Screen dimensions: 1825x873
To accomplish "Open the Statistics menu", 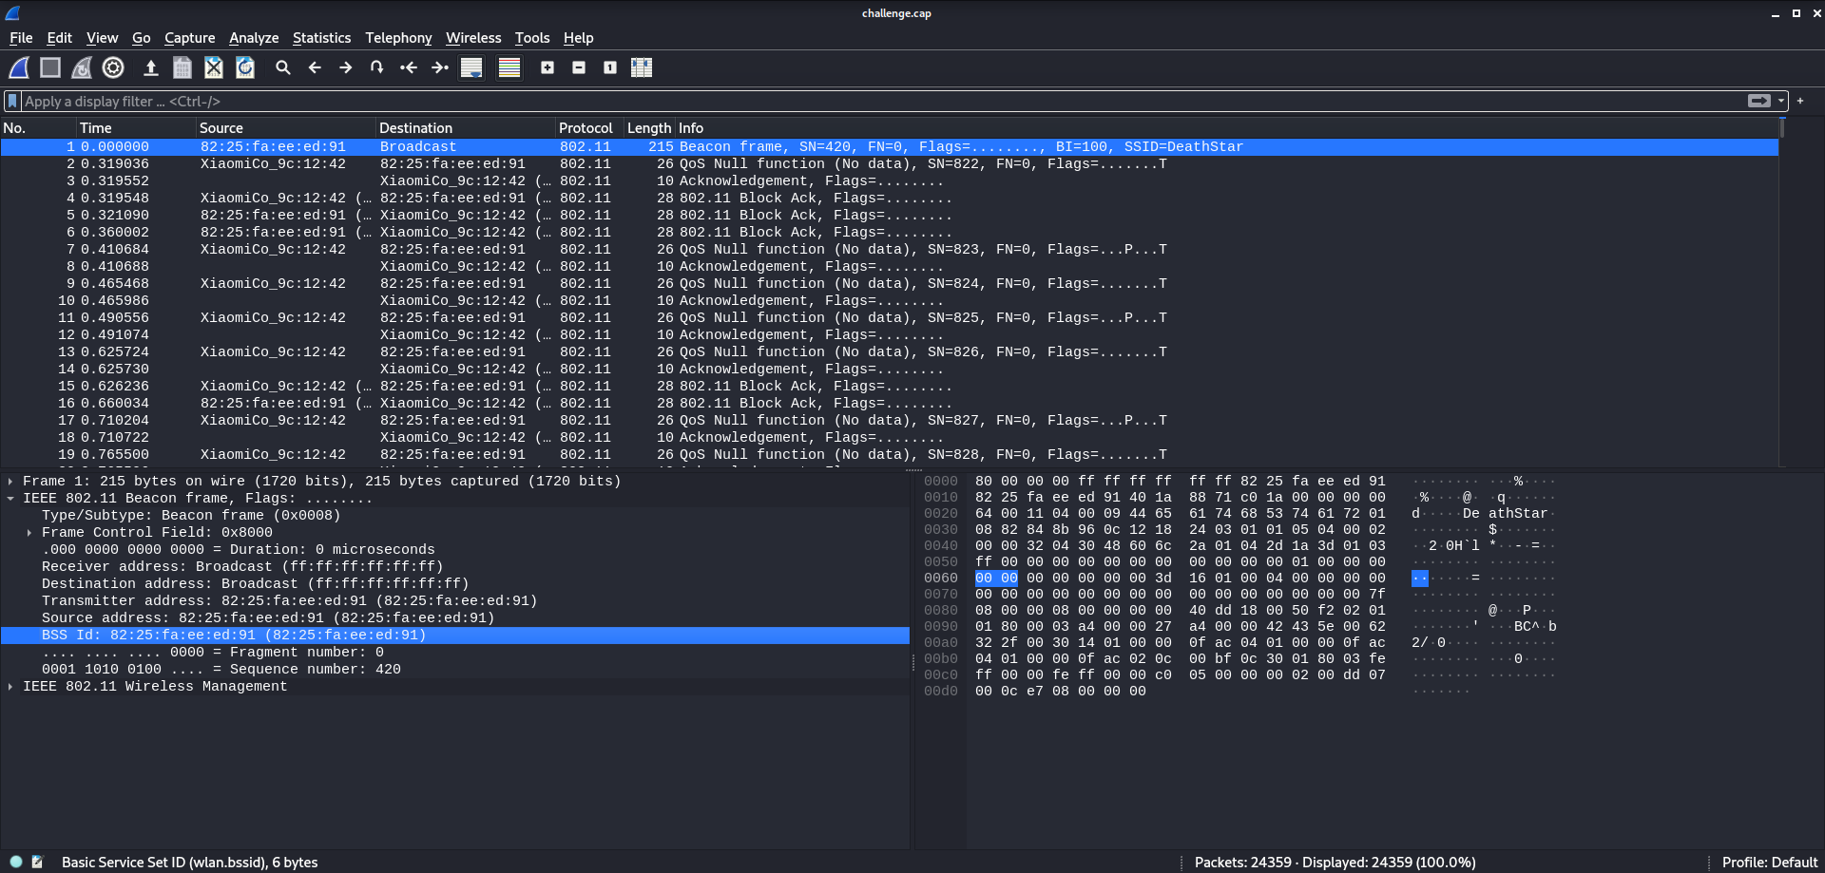I will (321, 38).
